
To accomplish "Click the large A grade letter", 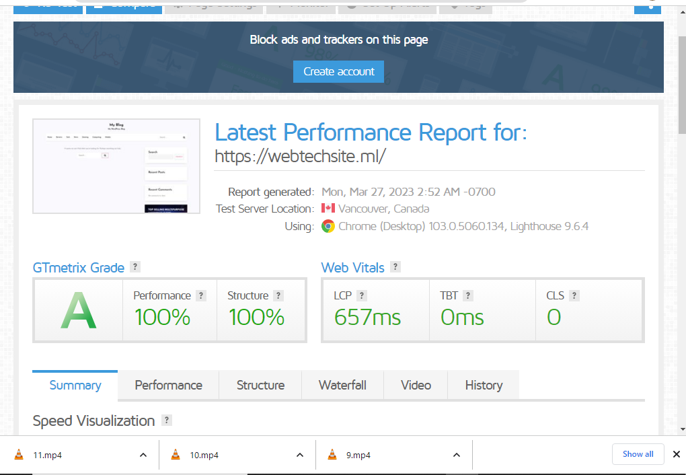I will 78,310.
